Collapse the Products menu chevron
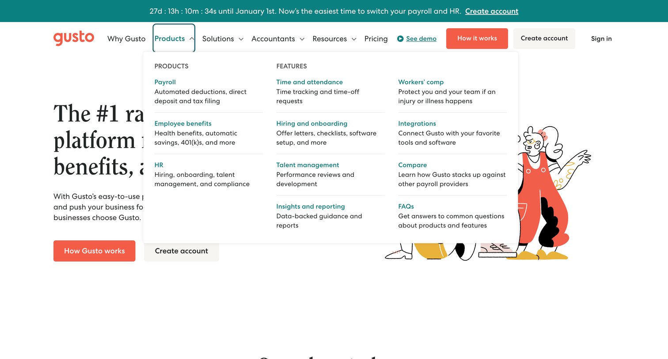Viewport: 668px width, 359px height. click(x=192, y=39)
